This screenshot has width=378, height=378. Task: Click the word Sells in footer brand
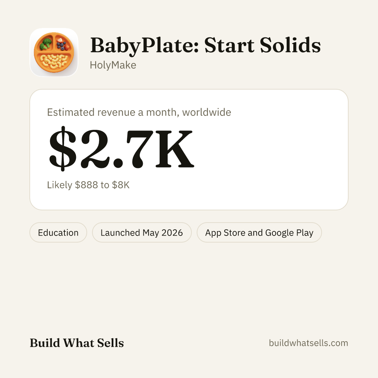coord(111,343)
